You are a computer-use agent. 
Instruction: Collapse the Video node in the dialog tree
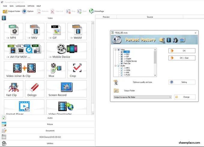point(115,50)
